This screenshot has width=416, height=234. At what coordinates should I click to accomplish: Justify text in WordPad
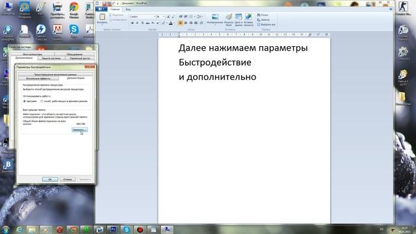(x=196, y=23)
